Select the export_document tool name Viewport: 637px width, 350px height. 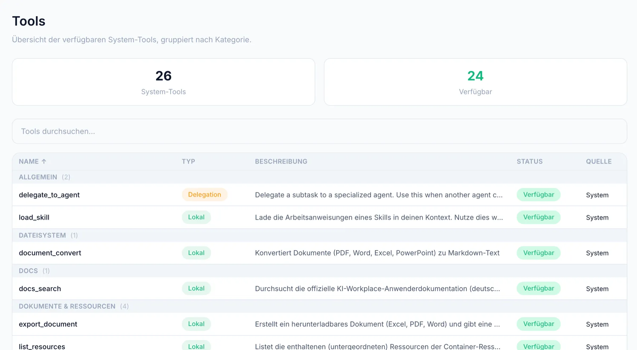(48, 324)
